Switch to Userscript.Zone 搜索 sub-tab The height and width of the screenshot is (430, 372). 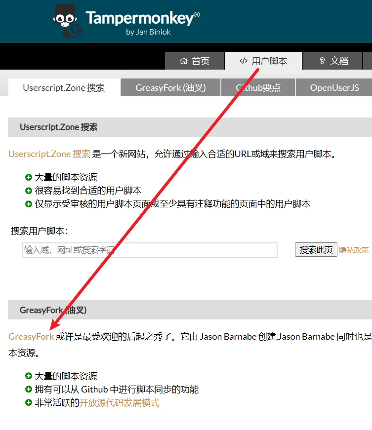(64, 88)
